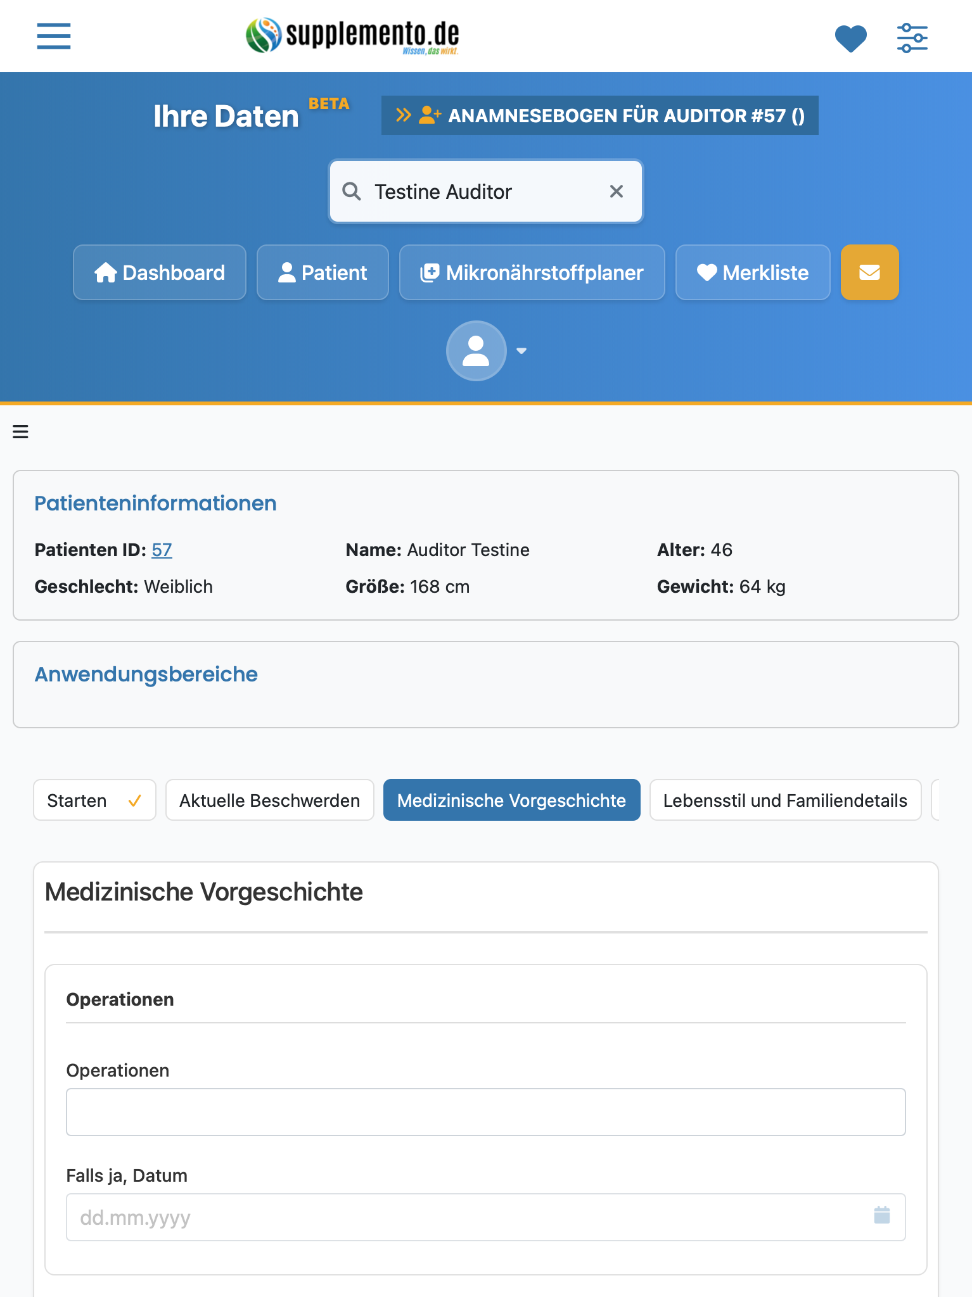Focus the Operationen text field

click(x=486, y=1112)
